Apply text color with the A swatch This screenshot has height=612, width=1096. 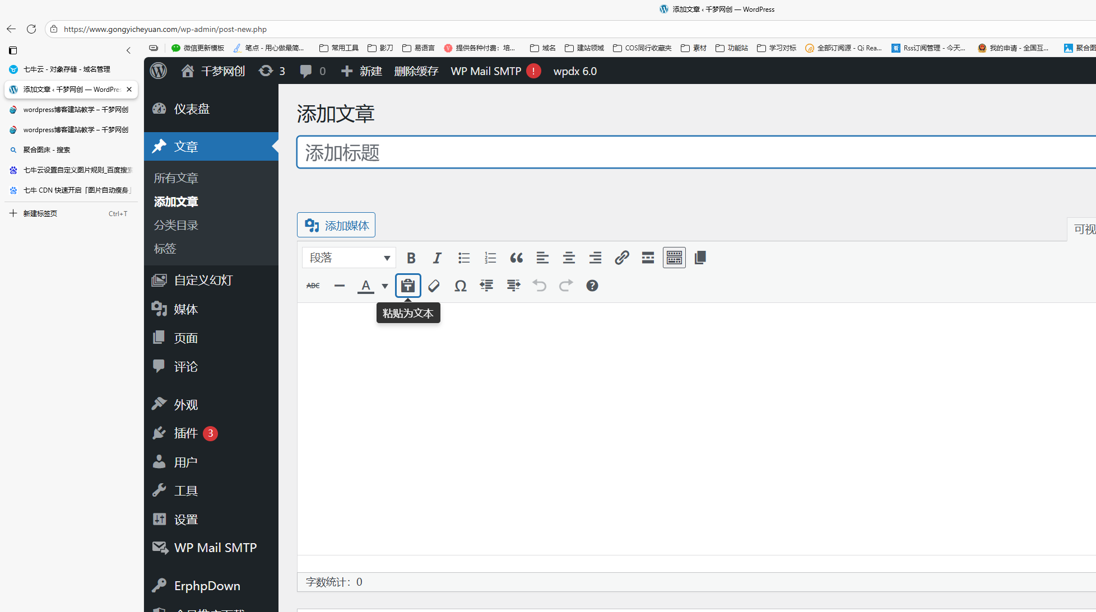[365, 286]
